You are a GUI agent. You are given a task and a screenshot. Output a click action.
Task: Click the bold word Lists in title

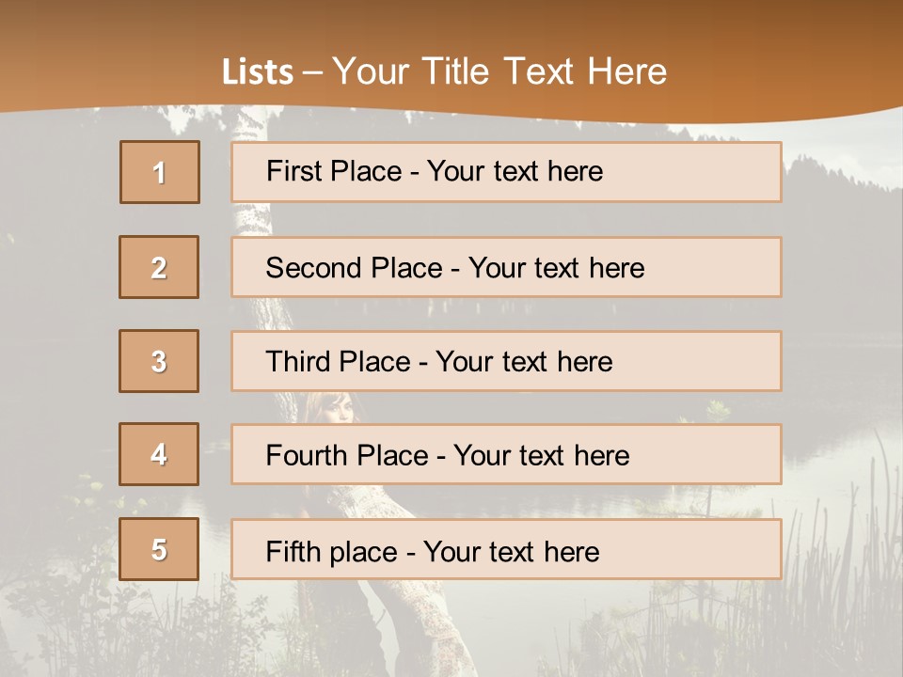[x=258, y=71]
